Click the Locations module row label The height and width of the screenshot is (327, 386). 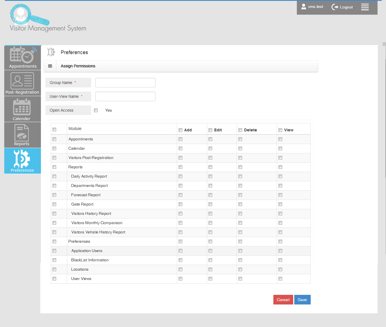tap(80, 269)
